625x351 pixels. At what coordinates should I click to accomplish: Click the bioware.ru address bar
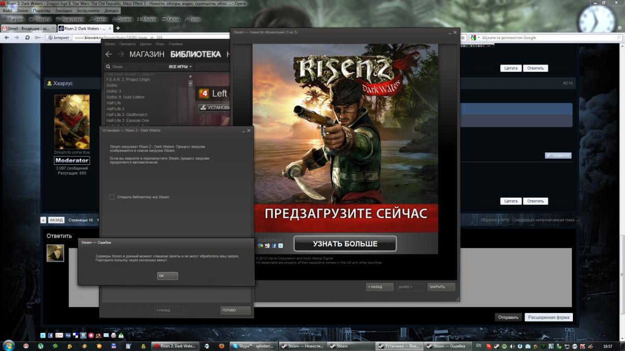click(151, 37)
